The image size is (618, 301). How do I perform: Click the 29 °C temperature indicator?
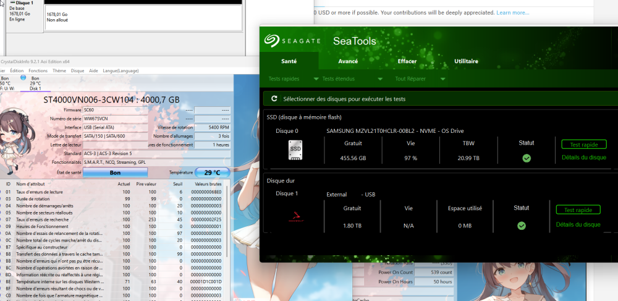click(x=212, y=173)
